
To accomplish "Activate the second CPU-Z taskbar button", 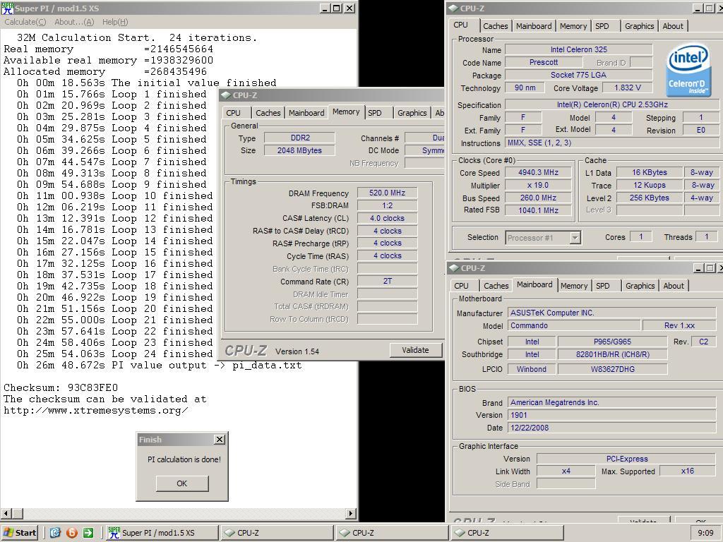I will [393, 533].
